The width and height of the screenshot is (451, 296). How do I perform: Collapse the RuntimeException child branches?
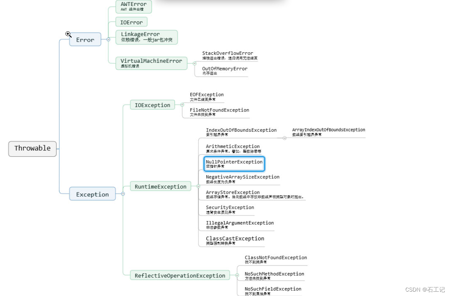pyautogui.click(x=199, y=186)
